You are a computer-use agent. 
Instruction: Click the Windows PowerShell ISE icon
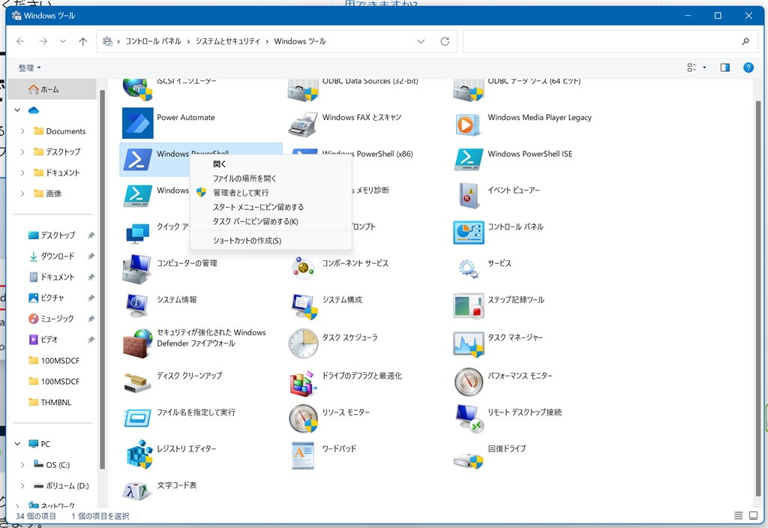468,159
